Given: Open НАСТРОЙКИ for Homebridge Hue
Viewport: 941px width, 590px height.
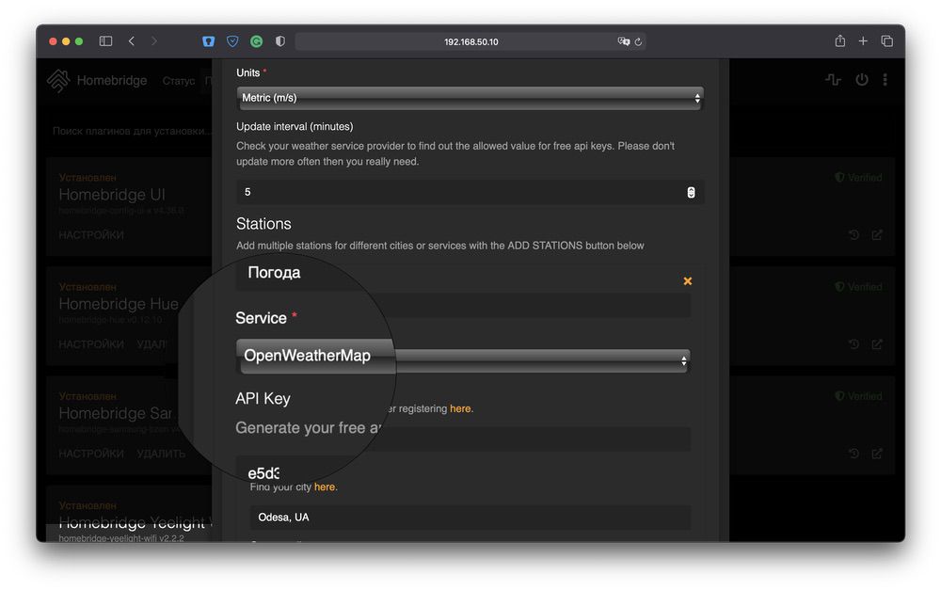Looking at the screenshot, I should point(91,343).
